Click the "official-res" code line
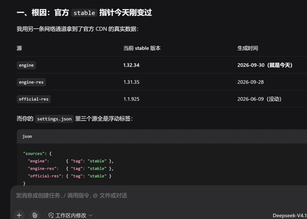Screen dimensions: 307x219 pyautogui.click(x=70, y=176)
